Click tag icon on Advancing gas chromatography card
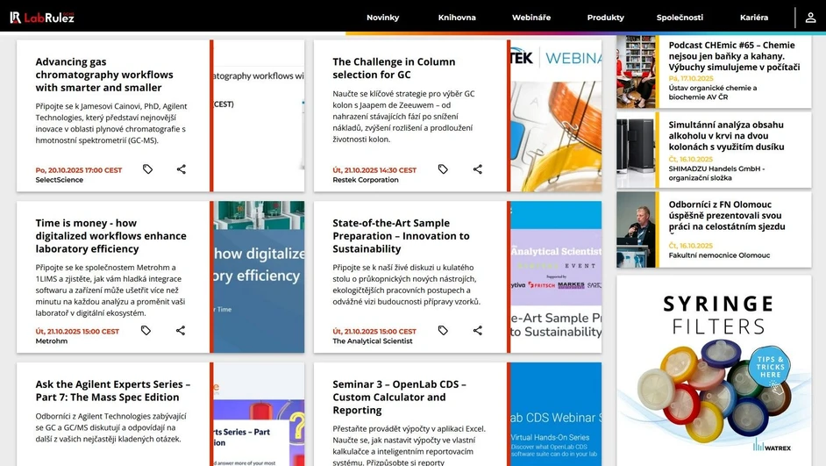826x466 pixels. pyautogui.click(x=147, y=169)
